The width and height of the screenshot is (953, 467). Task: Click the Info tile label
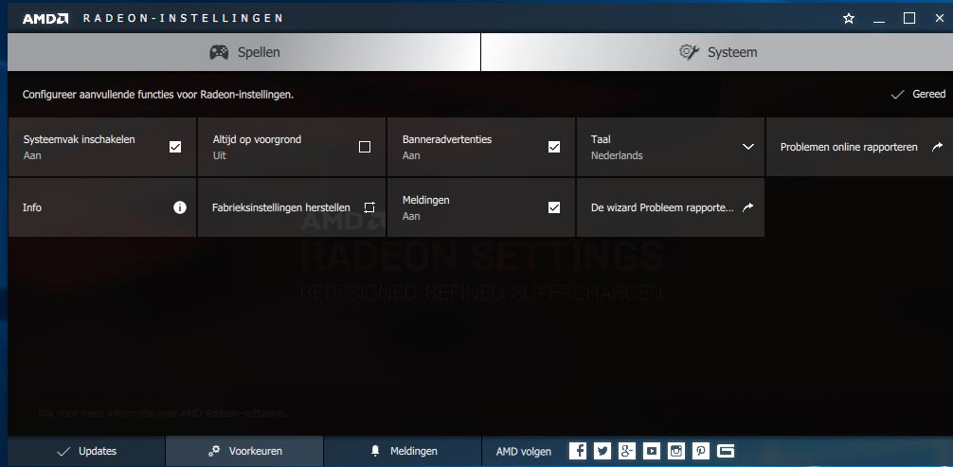(x=32, y=208)
